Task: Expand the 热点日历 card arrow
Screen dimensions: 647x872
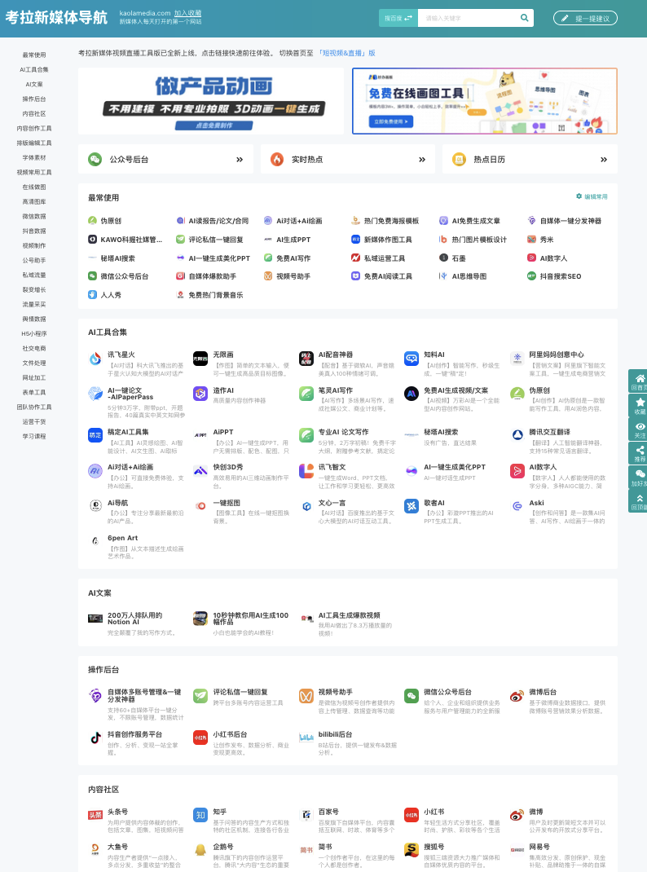Action: tap(604, 160)
